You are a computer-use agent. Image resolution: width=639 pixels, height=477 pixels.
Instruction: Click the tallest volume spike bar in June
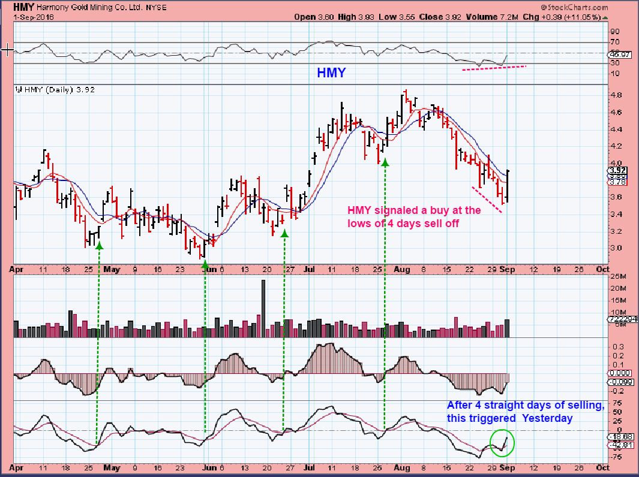(263, 309)
